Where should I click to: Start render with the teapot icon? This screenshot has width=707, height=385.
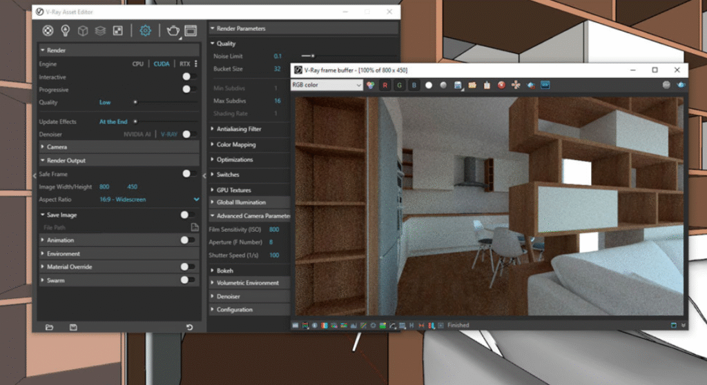coord(173,30)
